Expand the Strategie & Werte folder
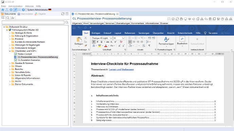The width and height of the screenshot is (234, 131). (10, 33)
